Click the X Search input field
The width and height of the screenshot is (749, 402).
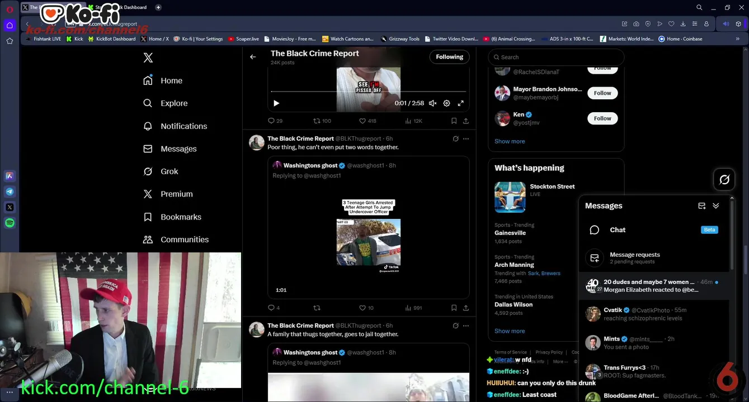[556, 57]
